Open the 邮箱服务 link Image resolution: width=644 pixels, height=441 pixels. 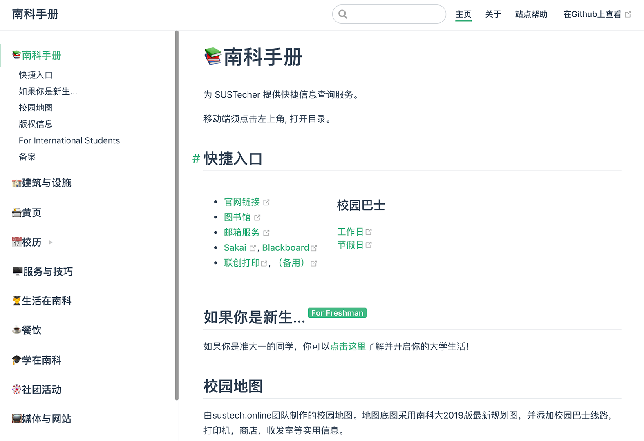(x=242, y=232)
